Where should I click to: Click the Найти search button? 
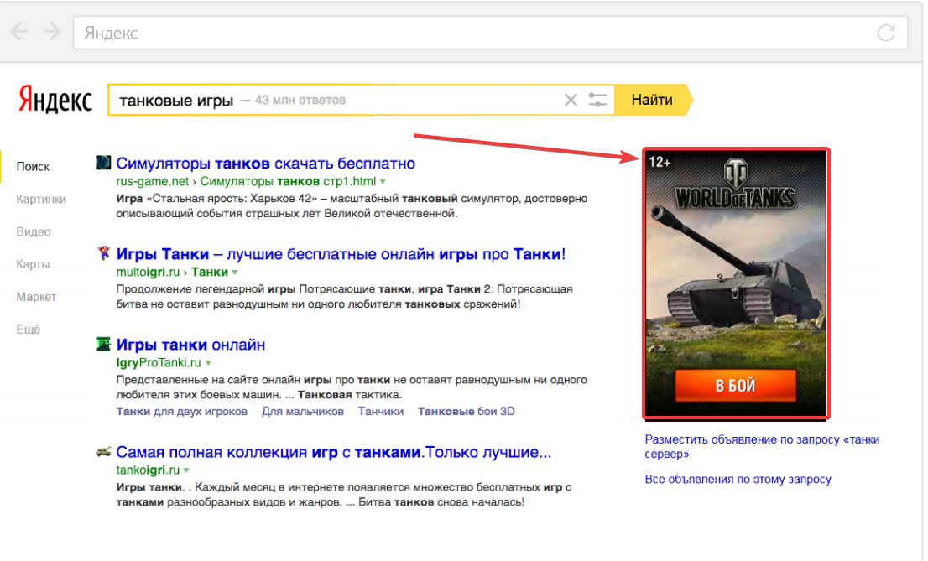(653, 100)
